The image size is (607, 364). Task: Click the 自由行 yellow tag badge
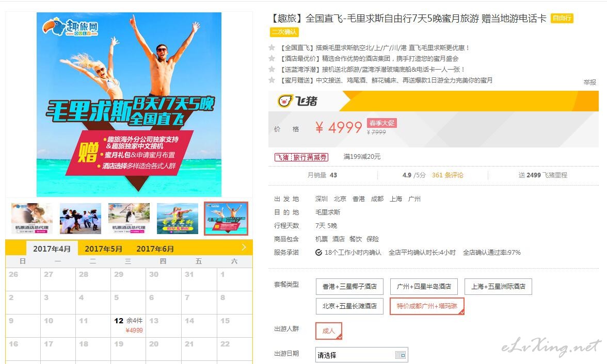click(562, 18)
